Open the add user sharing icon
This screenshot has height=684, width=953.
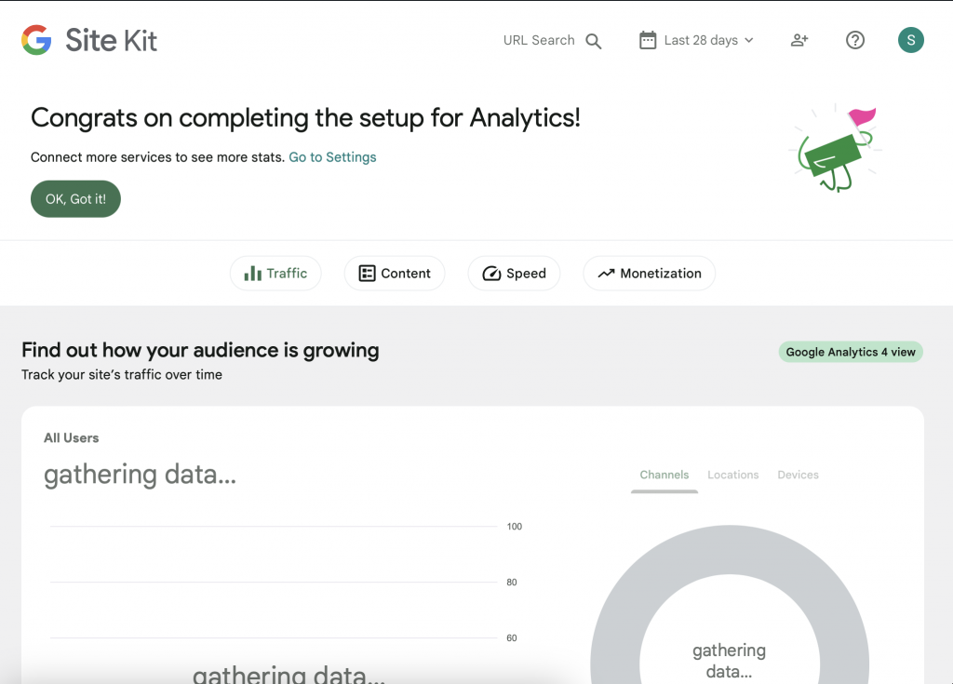799,40
